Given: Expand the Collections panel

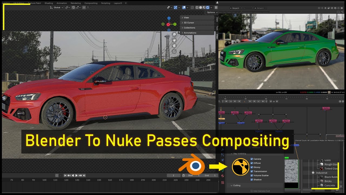Looking at the screenshot, I should click(x=197, y=28).
